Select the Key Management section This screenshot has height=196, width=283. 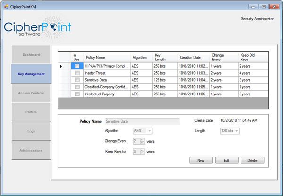coord(31,74)
